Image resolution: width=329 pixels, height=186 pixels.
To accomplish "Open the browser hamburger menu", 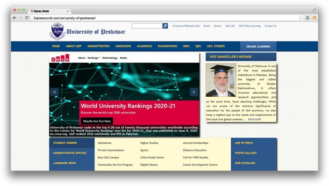I will point(315,18).
